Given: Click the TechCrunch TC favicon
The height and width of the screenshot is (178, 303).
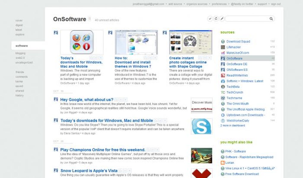Looking at the screenshot, I should [x=223, y=92].
